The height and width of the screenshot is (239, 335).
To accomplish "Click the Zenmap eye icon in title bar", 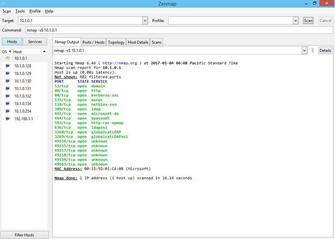I will point(3,4).
